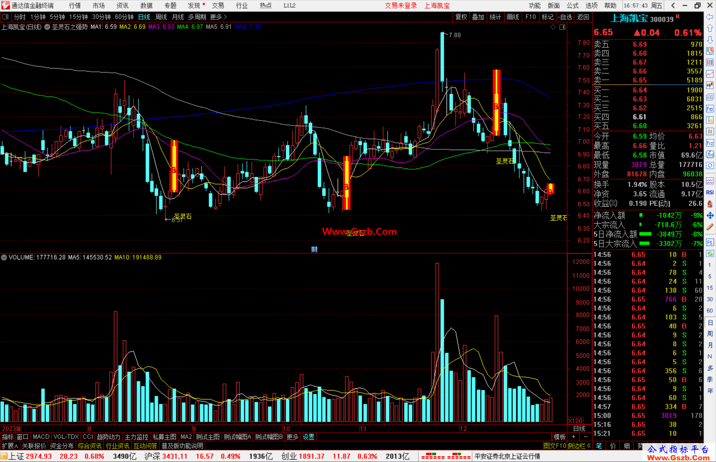The height and width of the screenshot is (462, 716).
Task: Switch to 15-minute period in sidebar
Action: click(x=709, y=288)
